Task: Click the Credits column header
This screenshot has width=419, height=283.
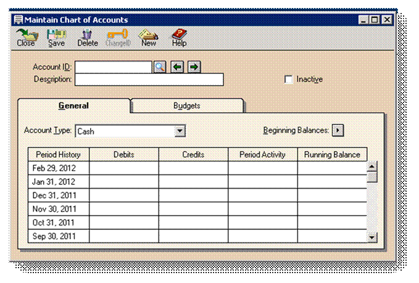Action: [194, 155]
